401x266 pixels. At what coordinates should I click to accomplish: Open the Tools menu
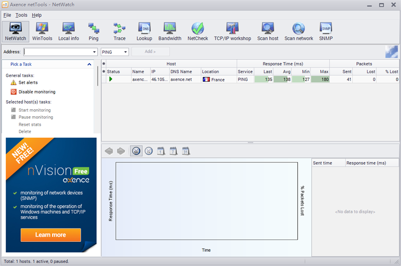click(x=21, y=15)
